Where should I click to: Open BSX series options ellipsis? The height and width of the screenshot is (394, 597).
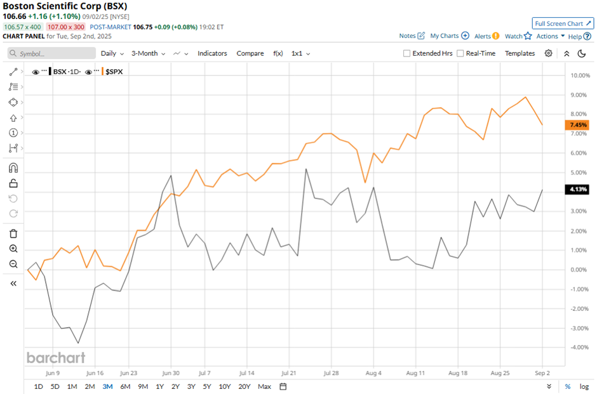pyautogui.click(x=44, y=70)
